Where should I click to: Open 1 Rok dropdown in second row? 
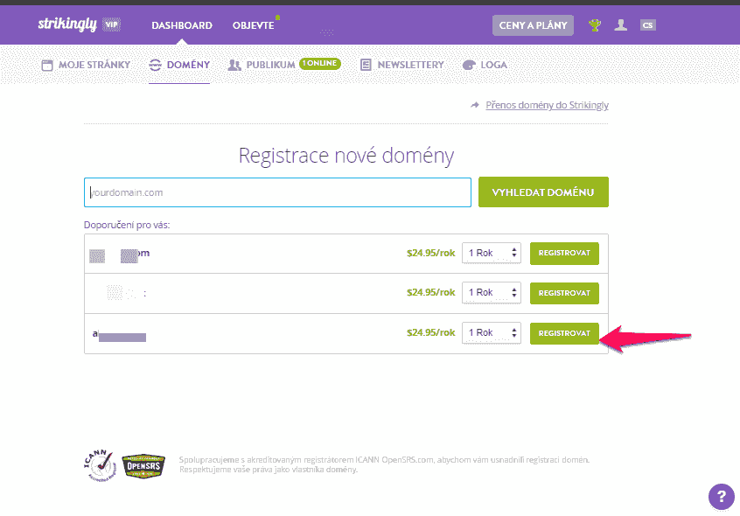click(492, 293)
